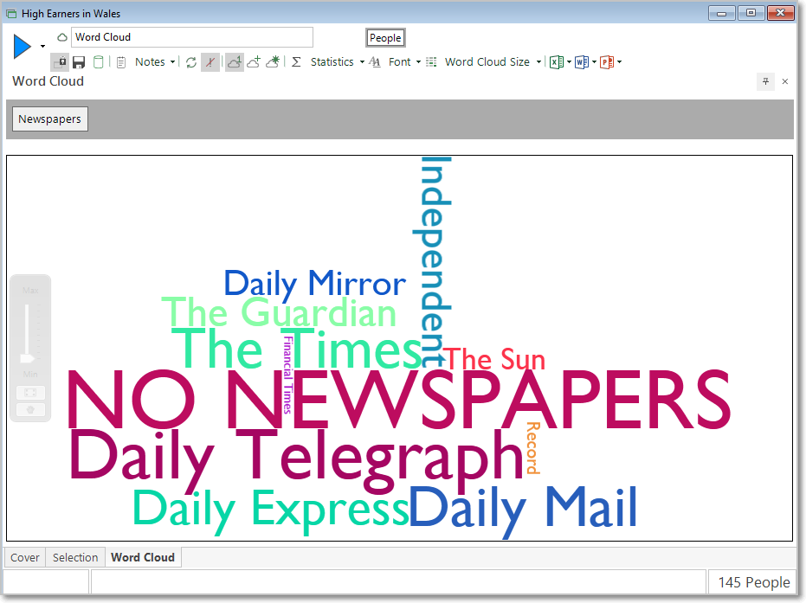Click the Font letter icon

(x=375, y=62)
